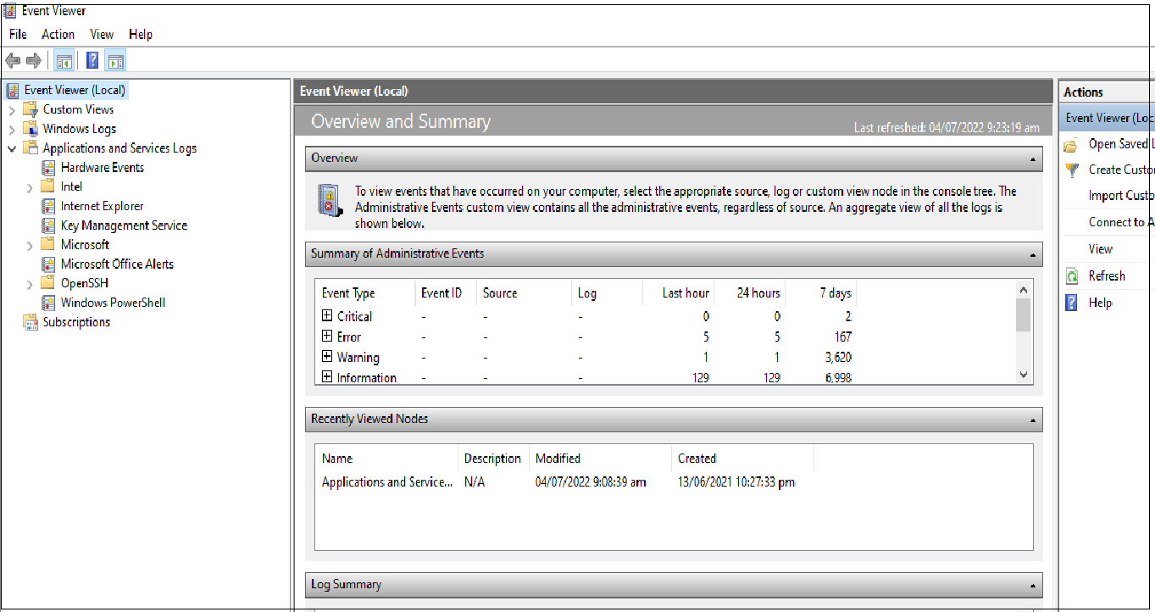Sort recently viewed nodes by Name column
Viewport: 1155px width, 612px height.
pyautogui.click(x=386, y=459)
